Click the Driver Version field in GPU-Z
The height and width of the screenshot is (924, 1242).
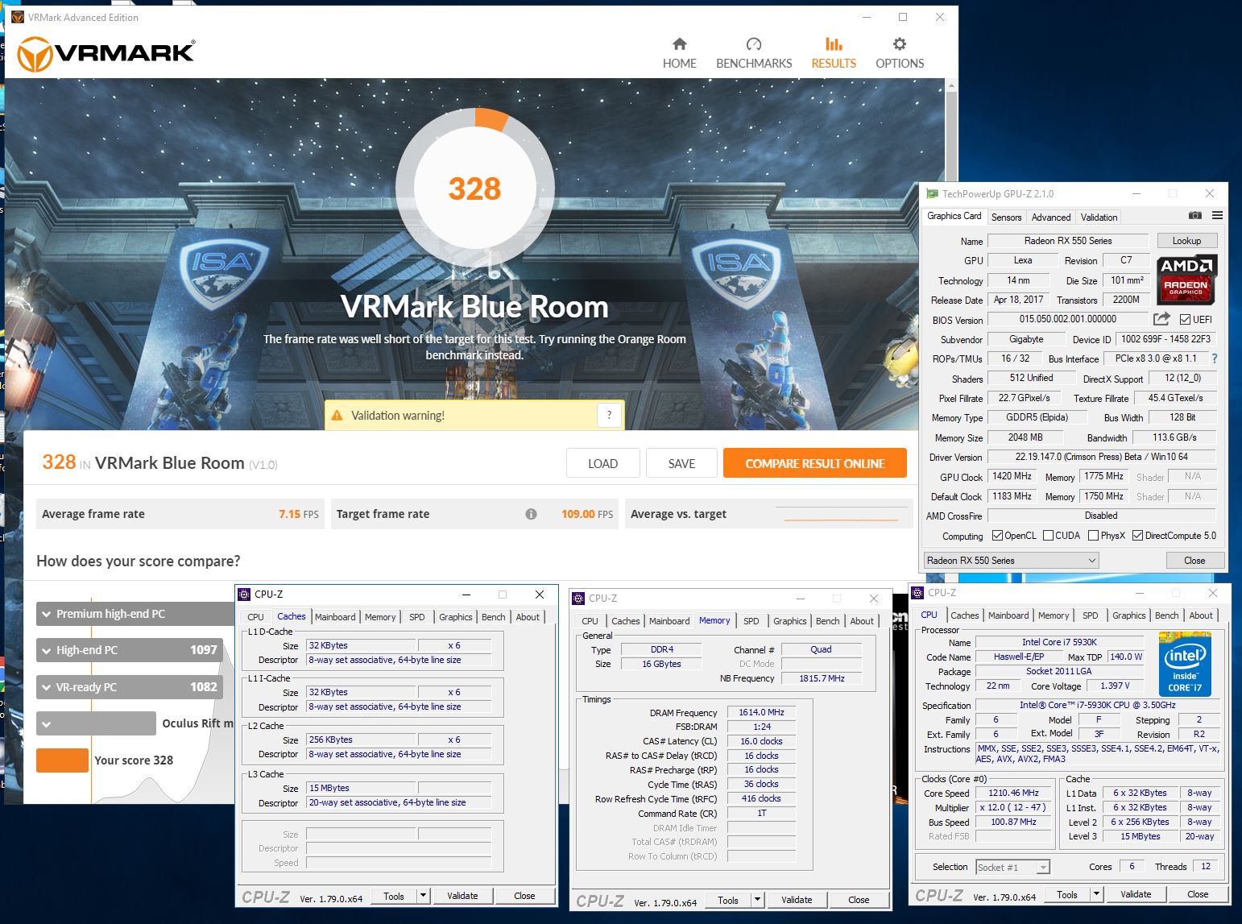pyautogui.click(x=1101, y=457)
